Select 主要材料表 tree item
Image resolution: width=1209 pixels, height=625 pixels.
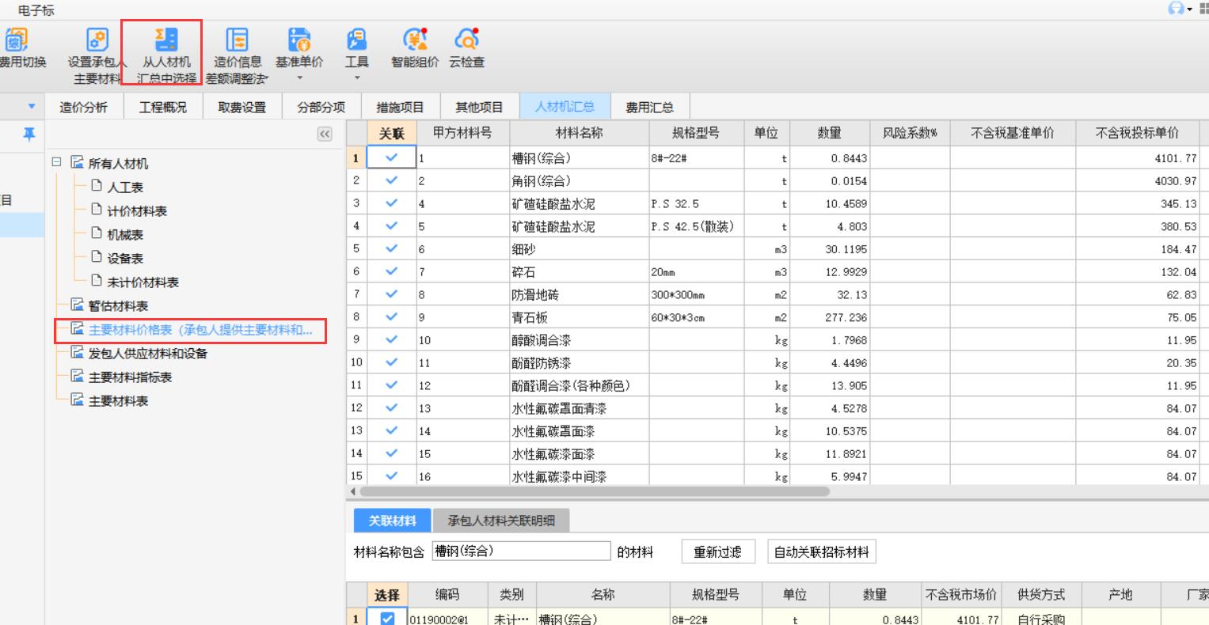118,401
